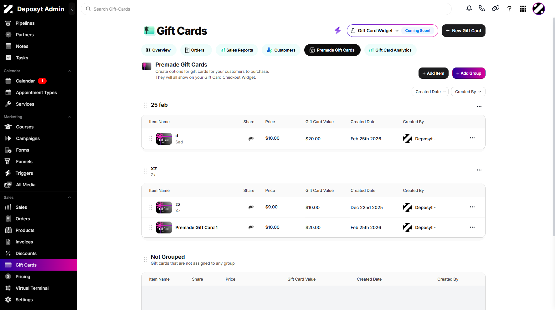
Task: Switch to the Overview tab
Action: 159,50
